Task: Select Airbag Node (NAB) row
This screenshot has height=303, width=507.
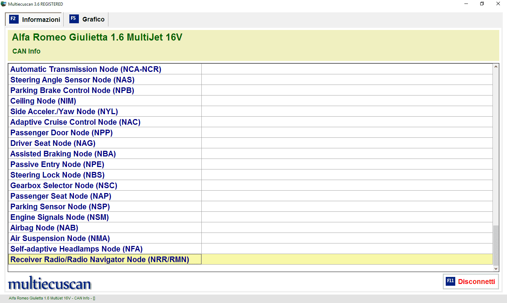Action: [250, 228]
